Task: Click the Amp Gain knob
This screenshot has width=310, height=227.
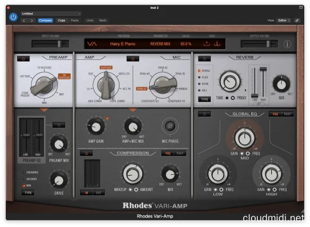Action: tap(96, 127)
